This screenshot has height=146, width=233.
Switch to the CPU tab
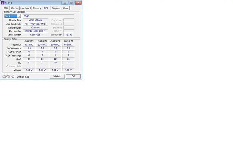(x=6, y=8)
